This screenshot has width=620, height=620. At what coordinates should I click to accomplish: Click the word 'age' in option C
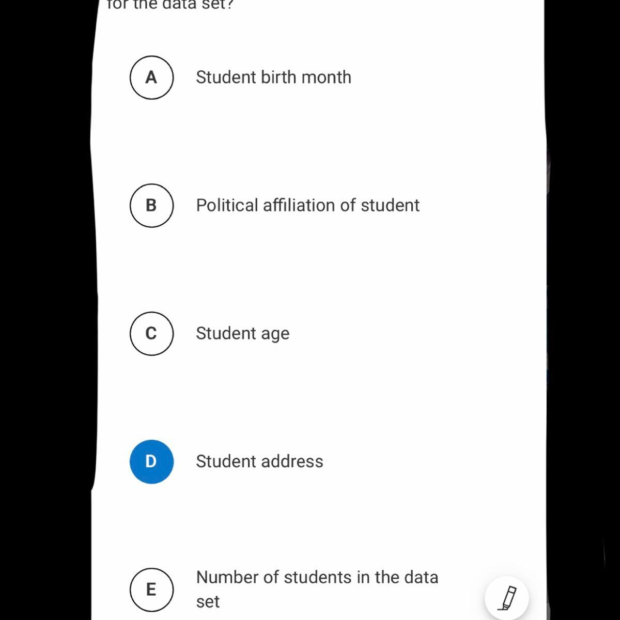(x=275, y=334)
